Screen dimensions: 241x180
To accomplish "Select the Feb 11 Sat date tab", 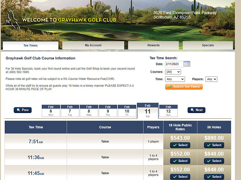I will [148, 111].
